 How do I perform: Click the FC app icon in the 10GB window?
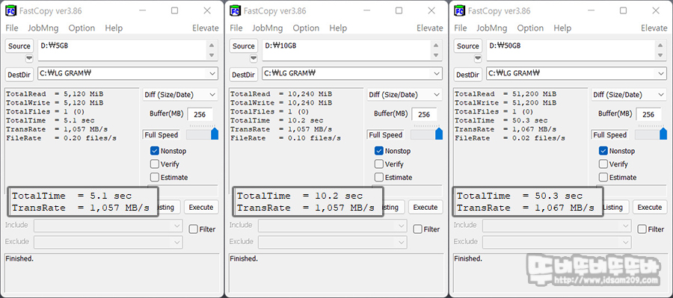pos(235,10)
